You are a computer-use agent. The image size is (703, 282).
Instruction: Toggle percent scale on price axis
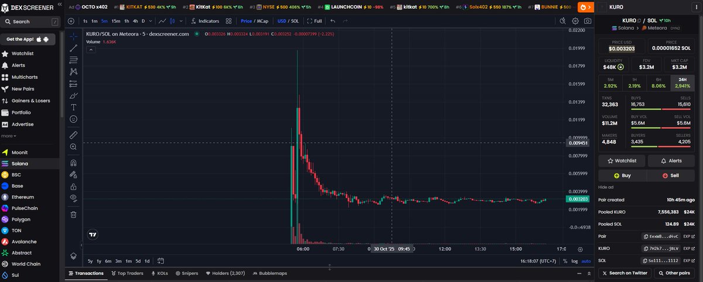point(565,261)
